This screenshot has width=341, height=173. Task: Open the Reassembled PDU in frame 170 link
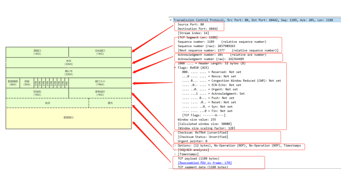(205, 163)
